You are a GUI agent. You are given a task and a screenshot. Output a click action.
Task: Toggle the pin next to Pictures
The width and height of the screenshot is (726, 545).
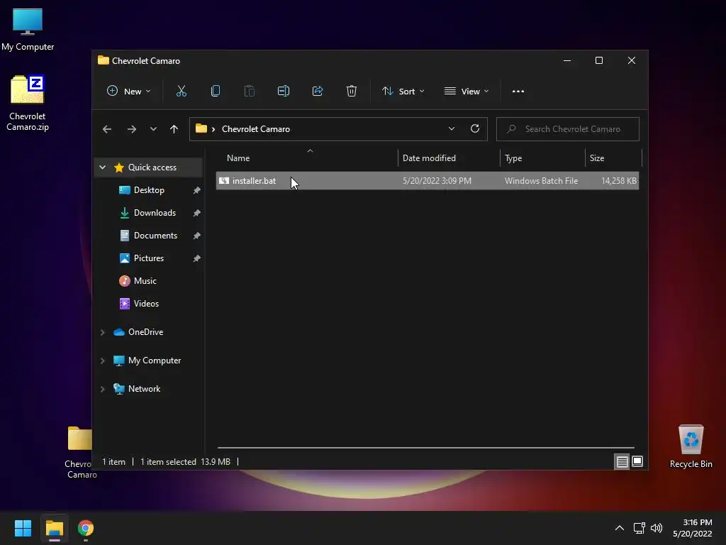(197, 258)
